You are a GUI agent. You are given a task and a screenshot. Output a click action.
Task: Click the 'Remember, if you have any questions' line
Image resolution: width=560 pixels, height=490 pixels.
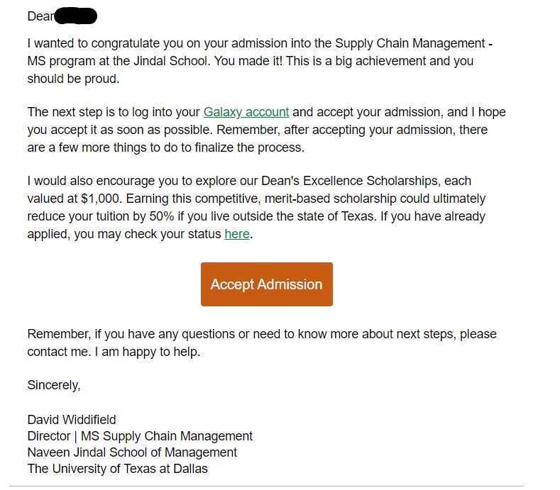(x=262, y=334)
